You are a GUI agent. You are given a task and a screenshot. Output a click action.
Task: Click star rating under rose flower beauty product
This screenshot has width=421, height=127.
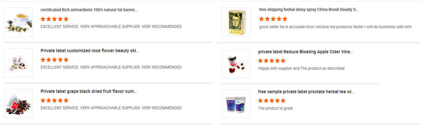click(x=55, y=59)
